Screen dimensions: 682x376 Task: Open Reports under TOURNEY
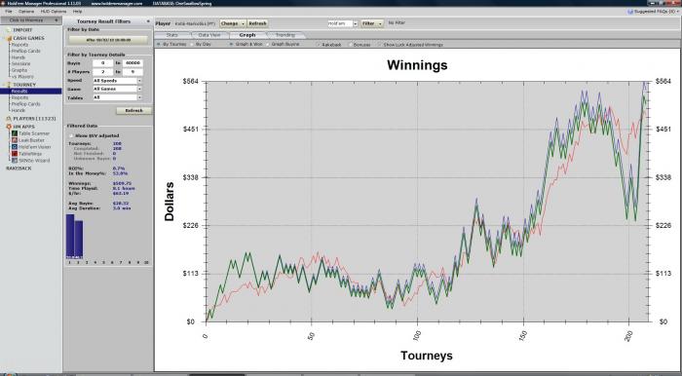20,97
